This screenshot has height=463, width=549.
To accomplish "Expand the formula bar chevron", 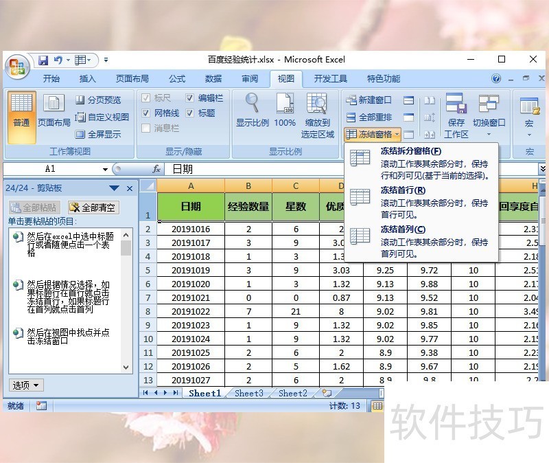I will [x=543, y=169].
